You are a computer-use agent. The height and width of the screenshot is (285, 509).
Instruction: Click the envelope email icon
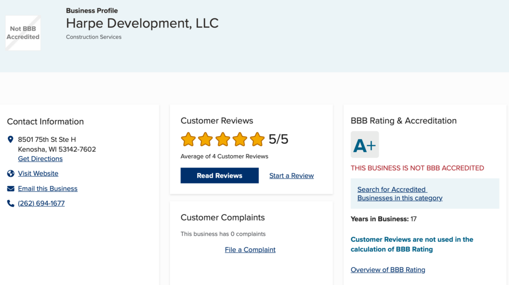11,188
